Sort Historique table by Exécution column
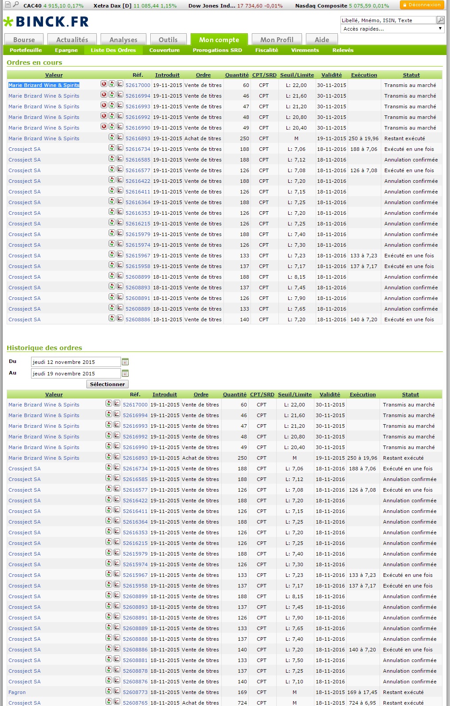This screenshot has width=450, height=706. click(363, 394)
